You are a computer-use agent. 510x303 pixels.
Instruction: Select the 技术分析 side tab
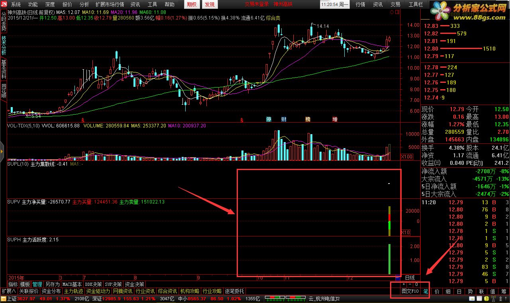[x=4, y=45]
